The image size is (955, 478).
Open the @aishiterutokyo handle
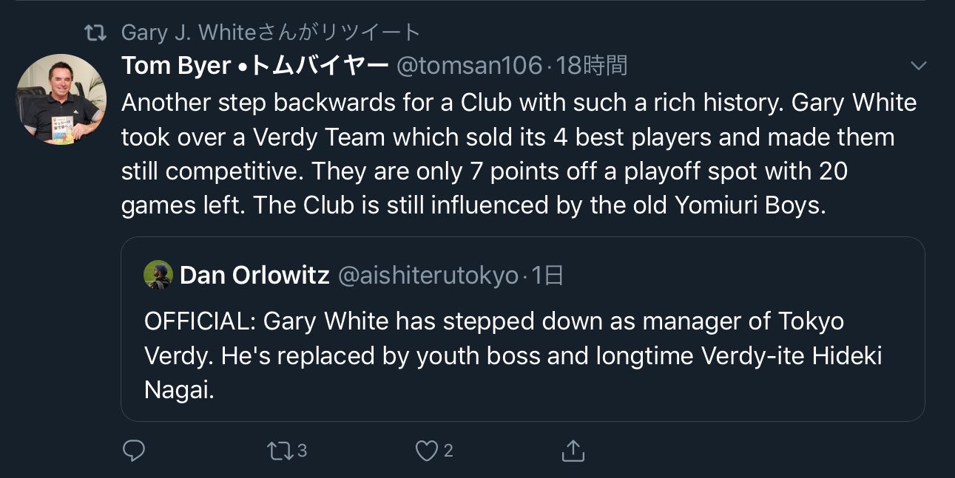click(428, 276)
